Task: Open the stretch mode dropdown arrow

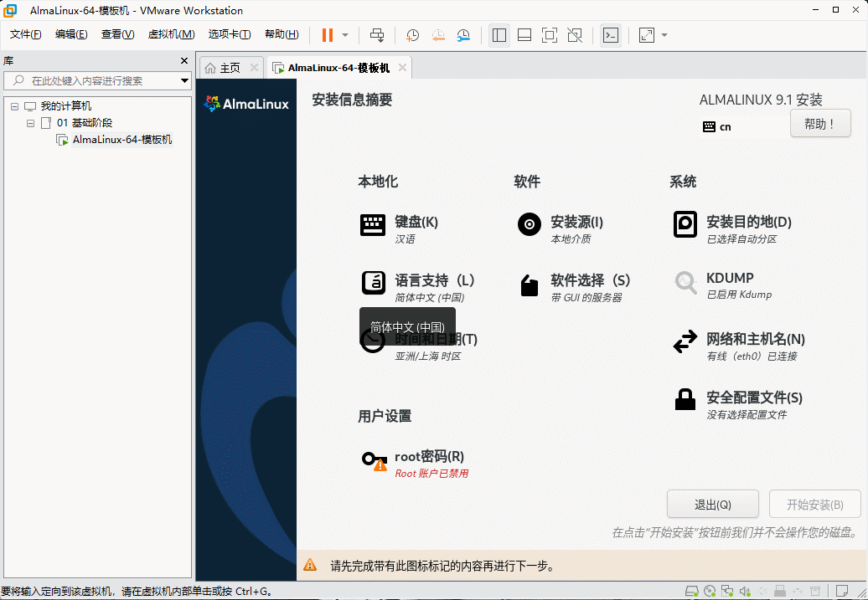Action: coord(664,35)
